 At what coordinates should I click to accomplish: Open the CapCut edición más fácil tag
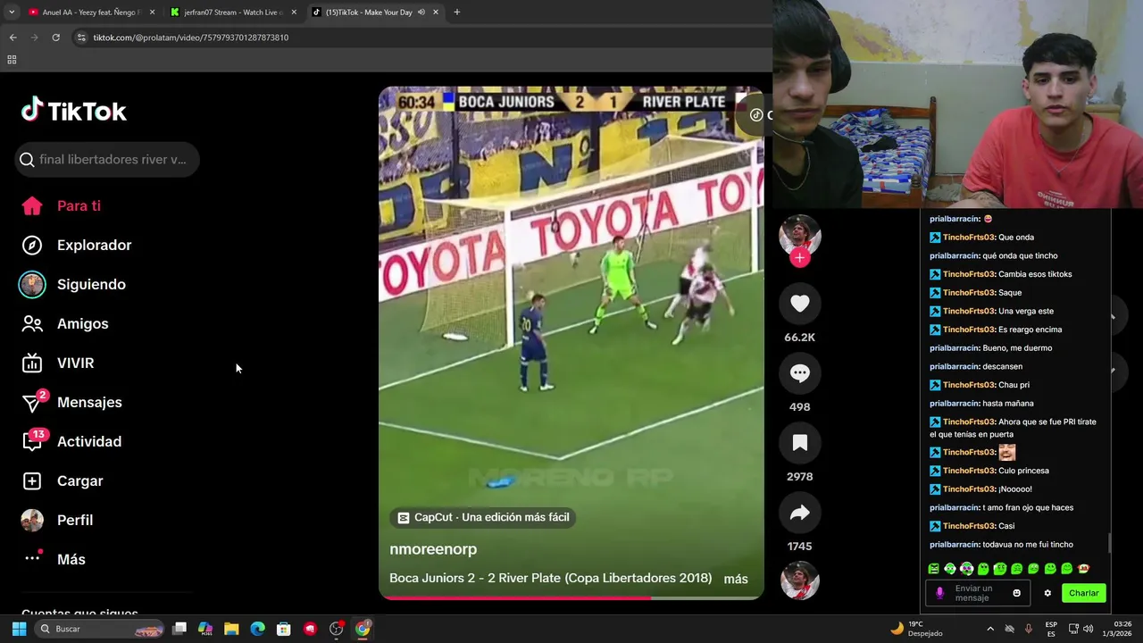tap(482, 517)
